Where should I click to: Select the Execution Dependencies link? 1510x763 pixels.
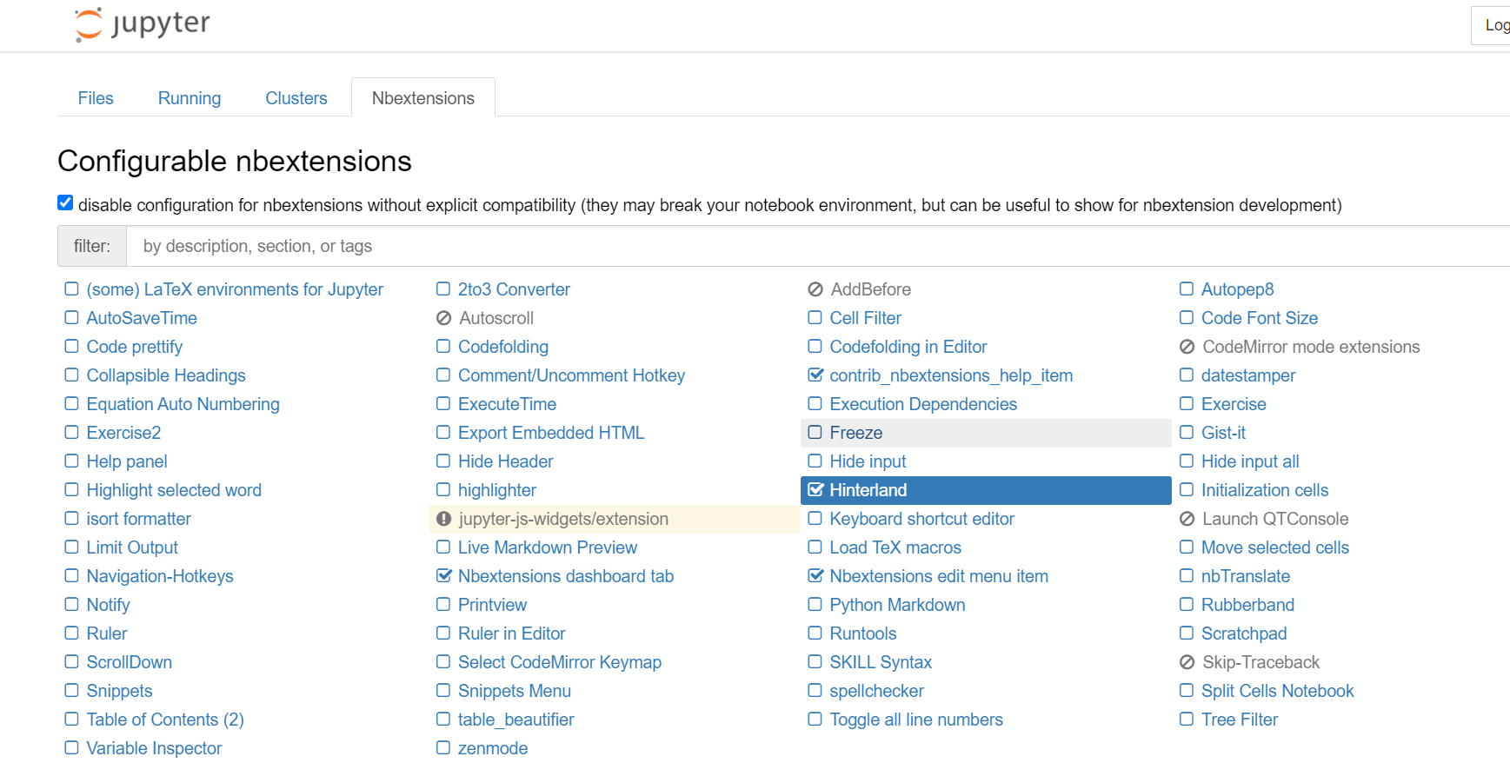point(923,404)
